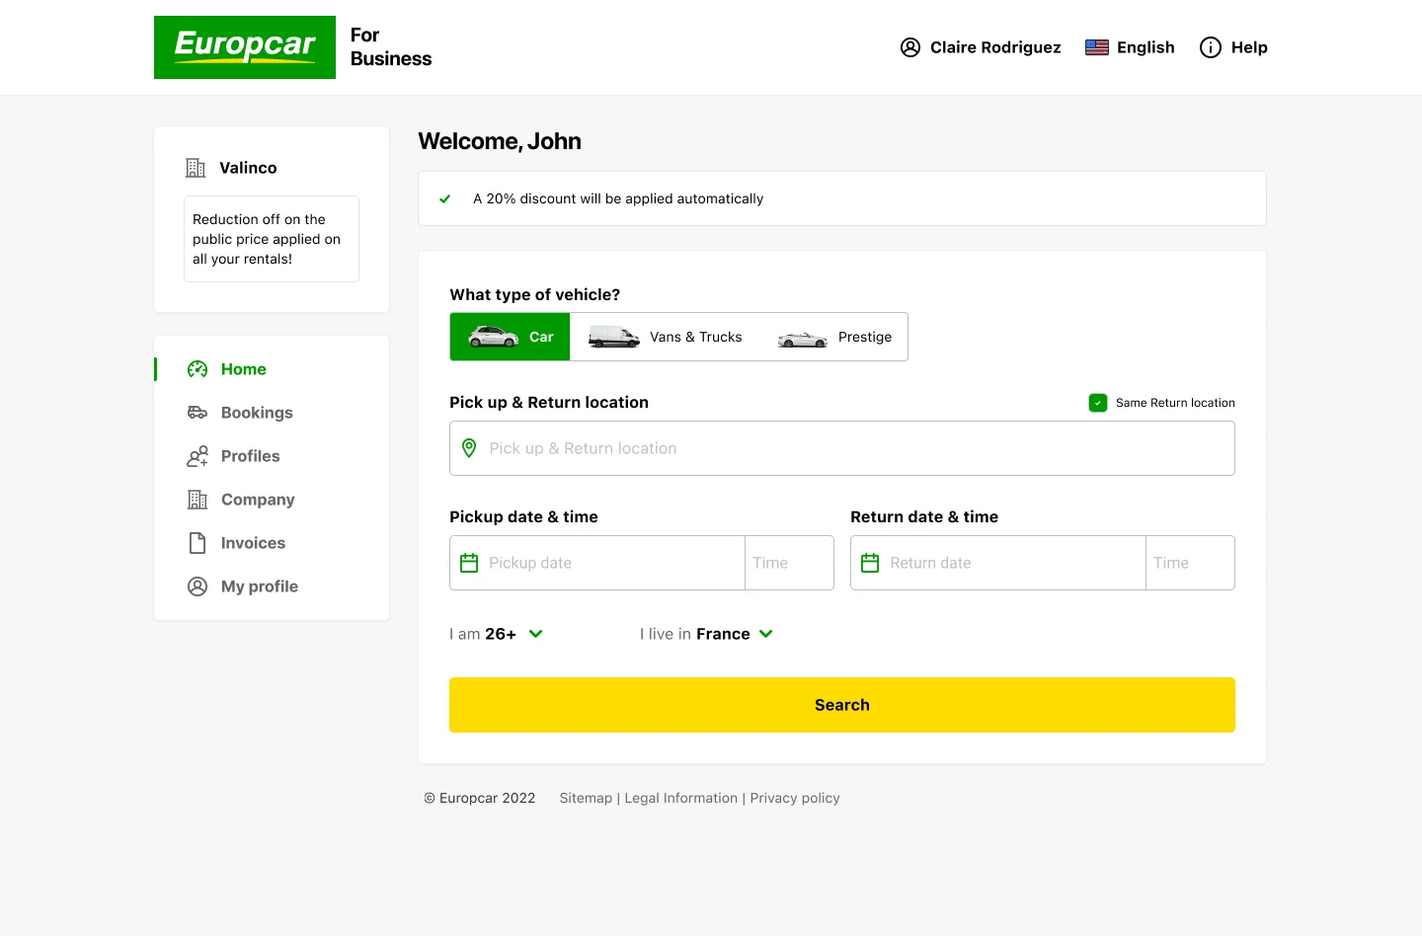Click the Home label in sidebar

pos(244,369)
